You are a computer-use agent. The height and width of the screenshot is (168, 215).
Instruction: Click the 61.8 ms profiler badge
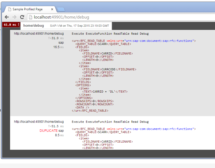point(11,25)
